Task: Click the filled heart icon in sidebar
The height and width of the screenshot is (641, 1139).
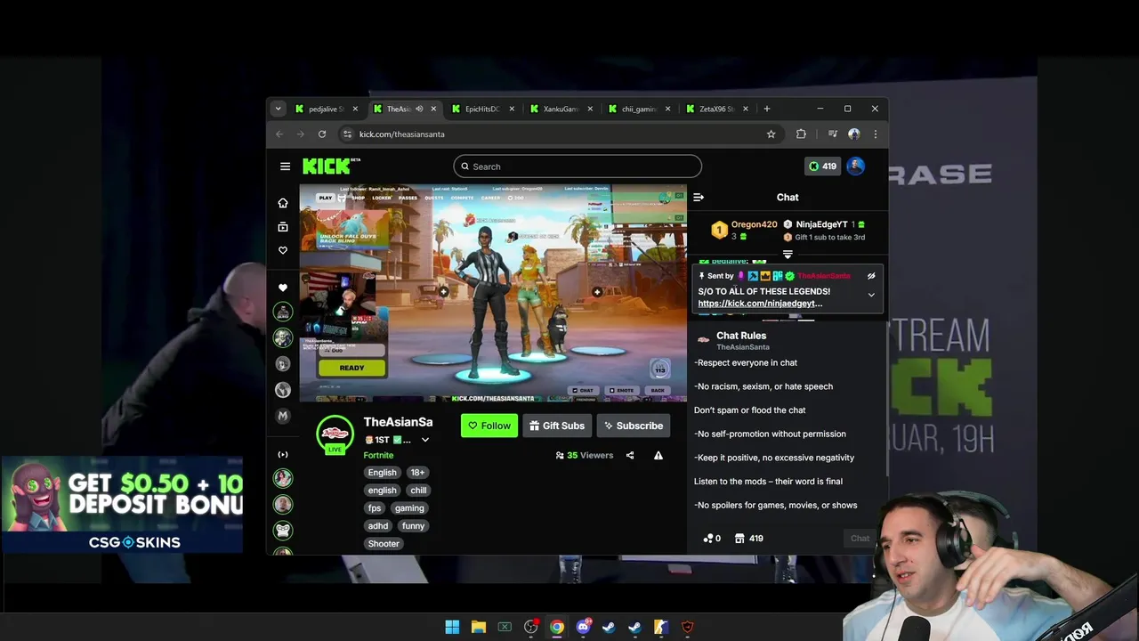Action: coord(283,288)
